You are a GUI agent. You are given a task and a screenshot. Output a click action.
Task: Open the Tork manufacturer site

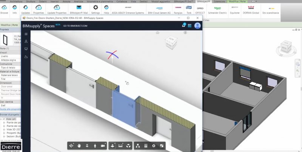(x=189, y=9)
